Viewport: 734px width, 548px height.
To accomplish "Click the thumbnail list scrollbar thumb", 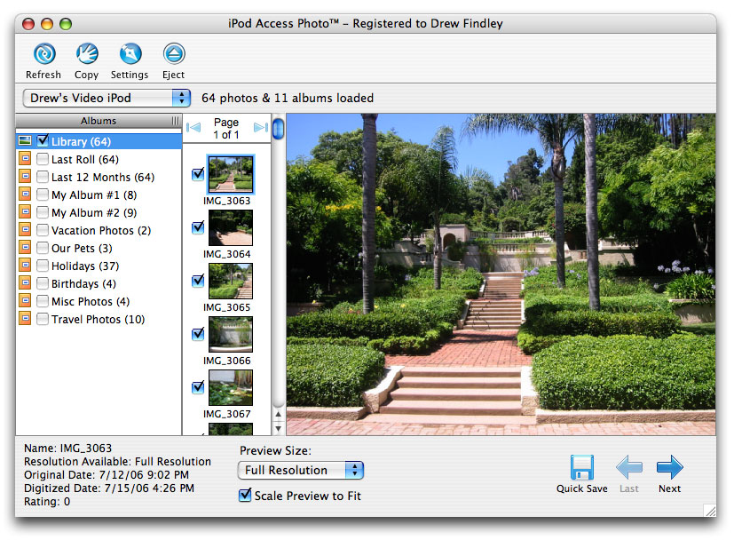I will [279, 128].
